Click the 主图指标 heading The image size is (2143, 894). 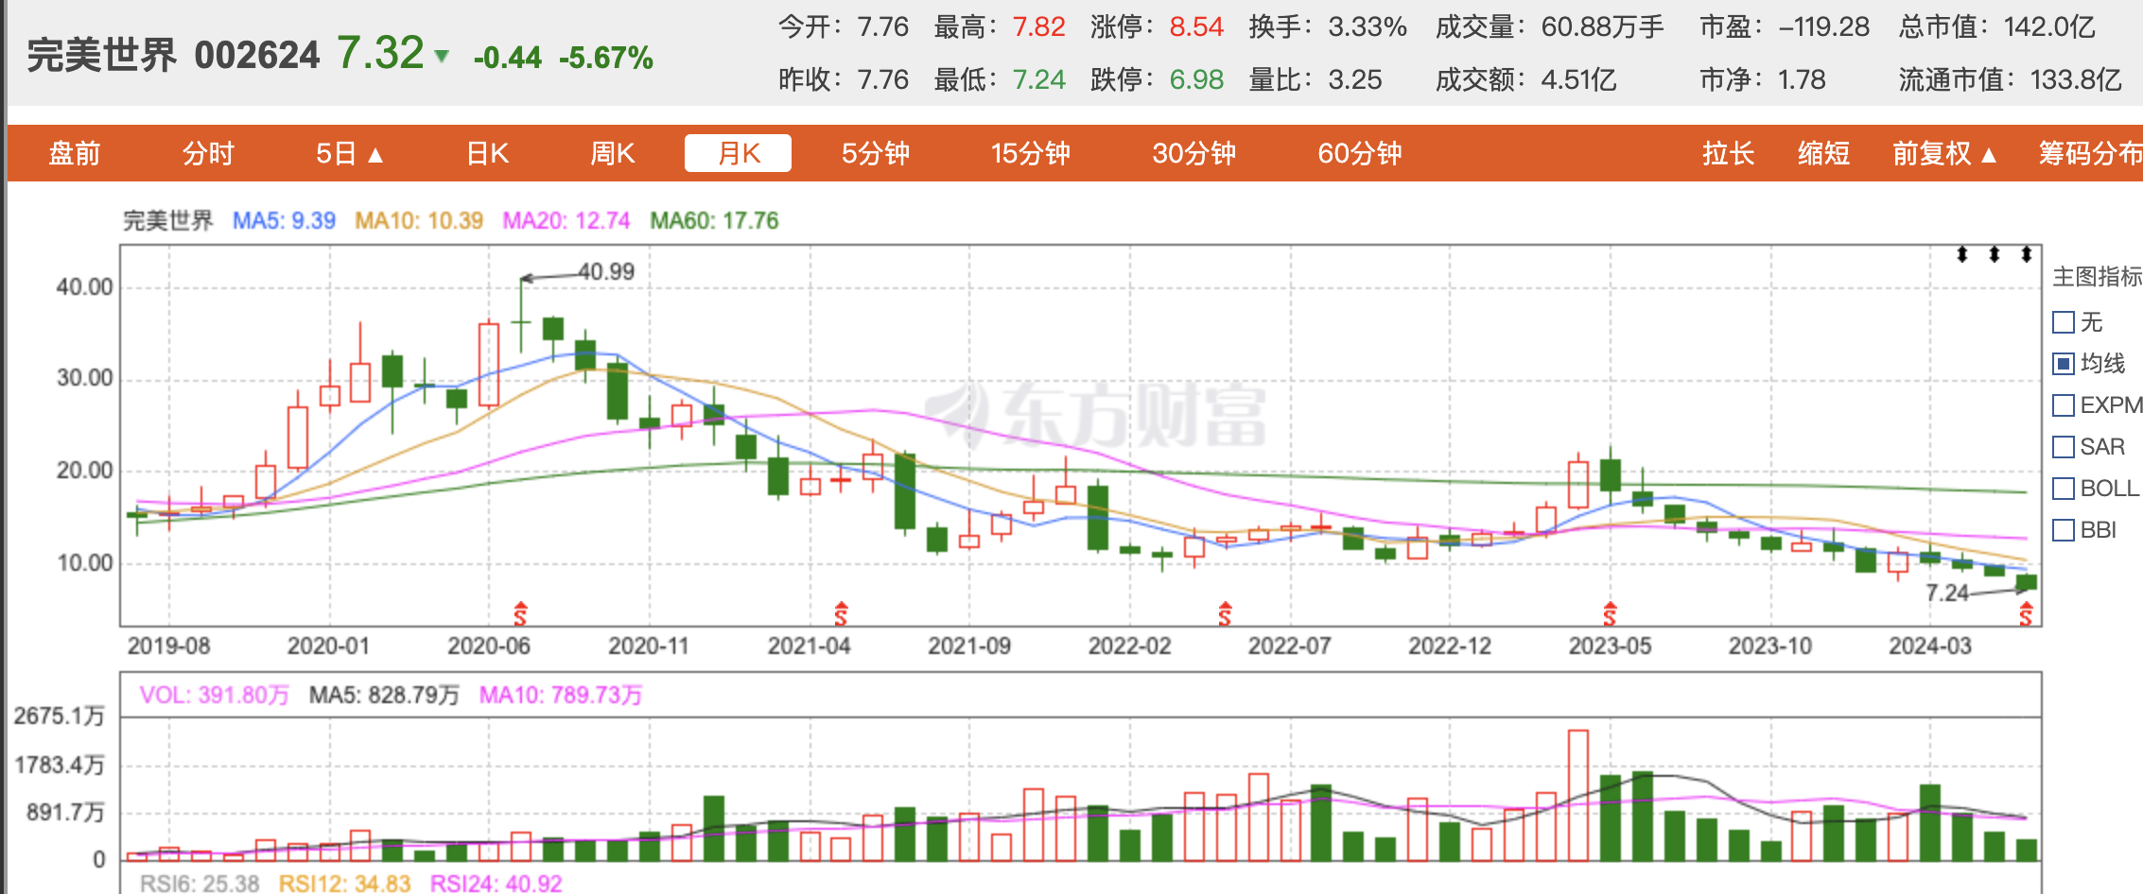pyautogui.click(x=2098, y=277)
